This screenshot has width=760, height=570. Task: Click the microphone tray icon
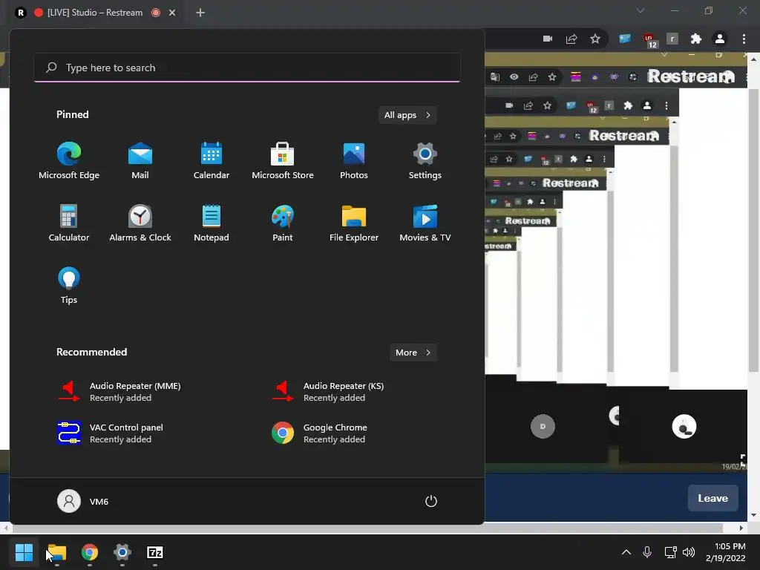coord(647,552)
